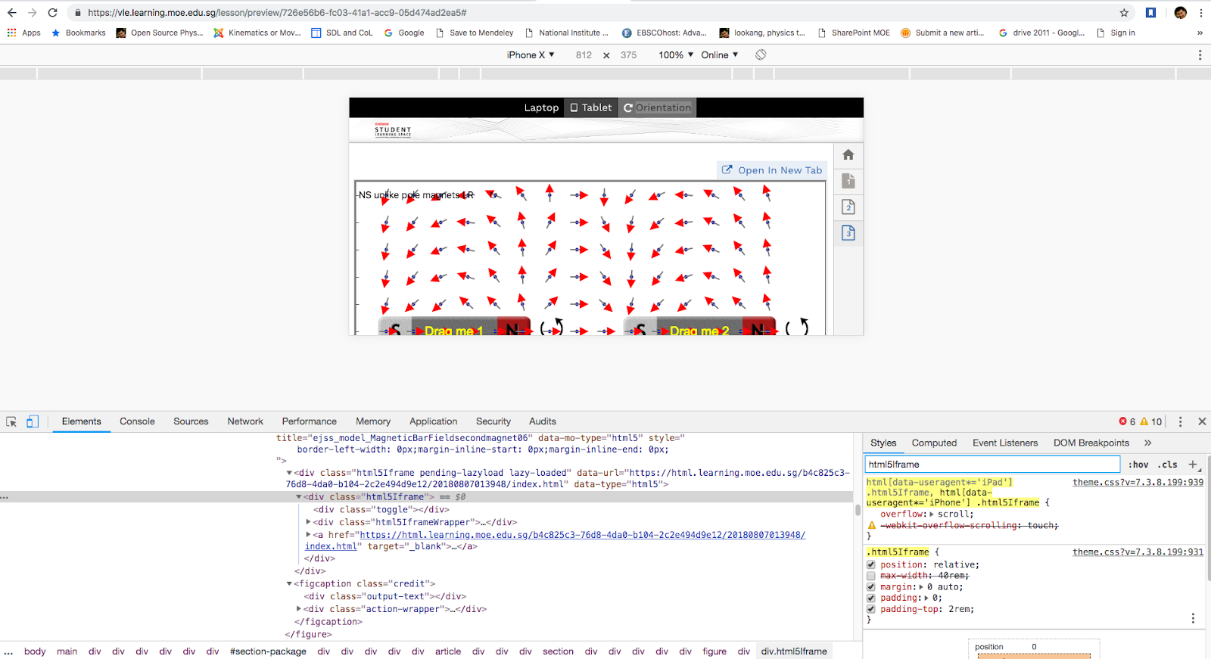
Task: Go to lesson home via house icon
Action: tap(848, 154)
